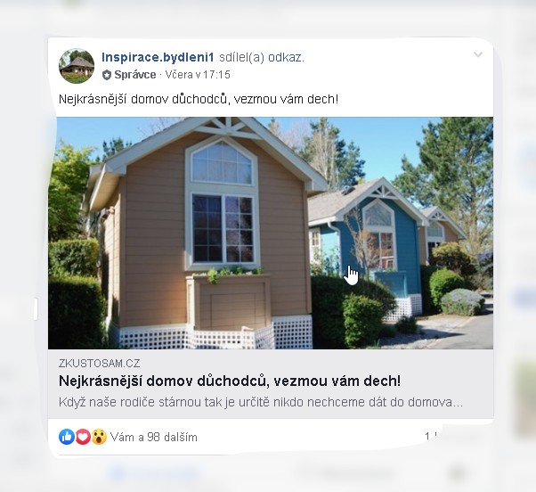Open the post timestamp Včera v 17:15
The image size is (536, 492).
(198, 75)
